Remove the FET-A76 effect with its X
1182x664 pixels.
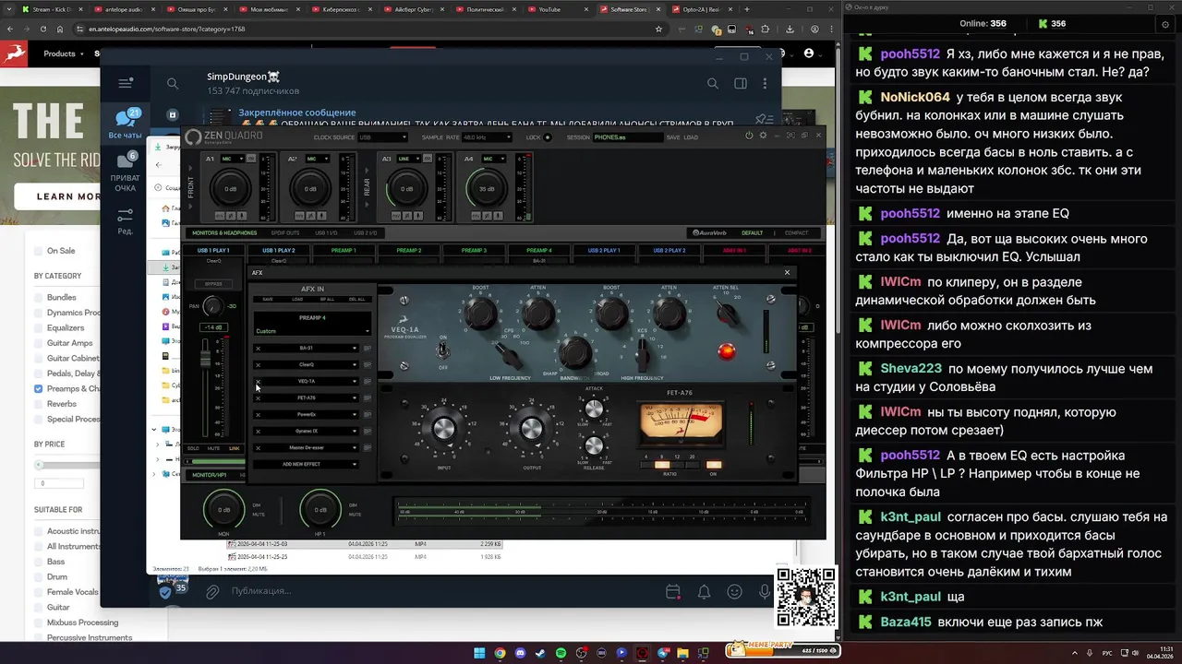click(x=258, y=398)
